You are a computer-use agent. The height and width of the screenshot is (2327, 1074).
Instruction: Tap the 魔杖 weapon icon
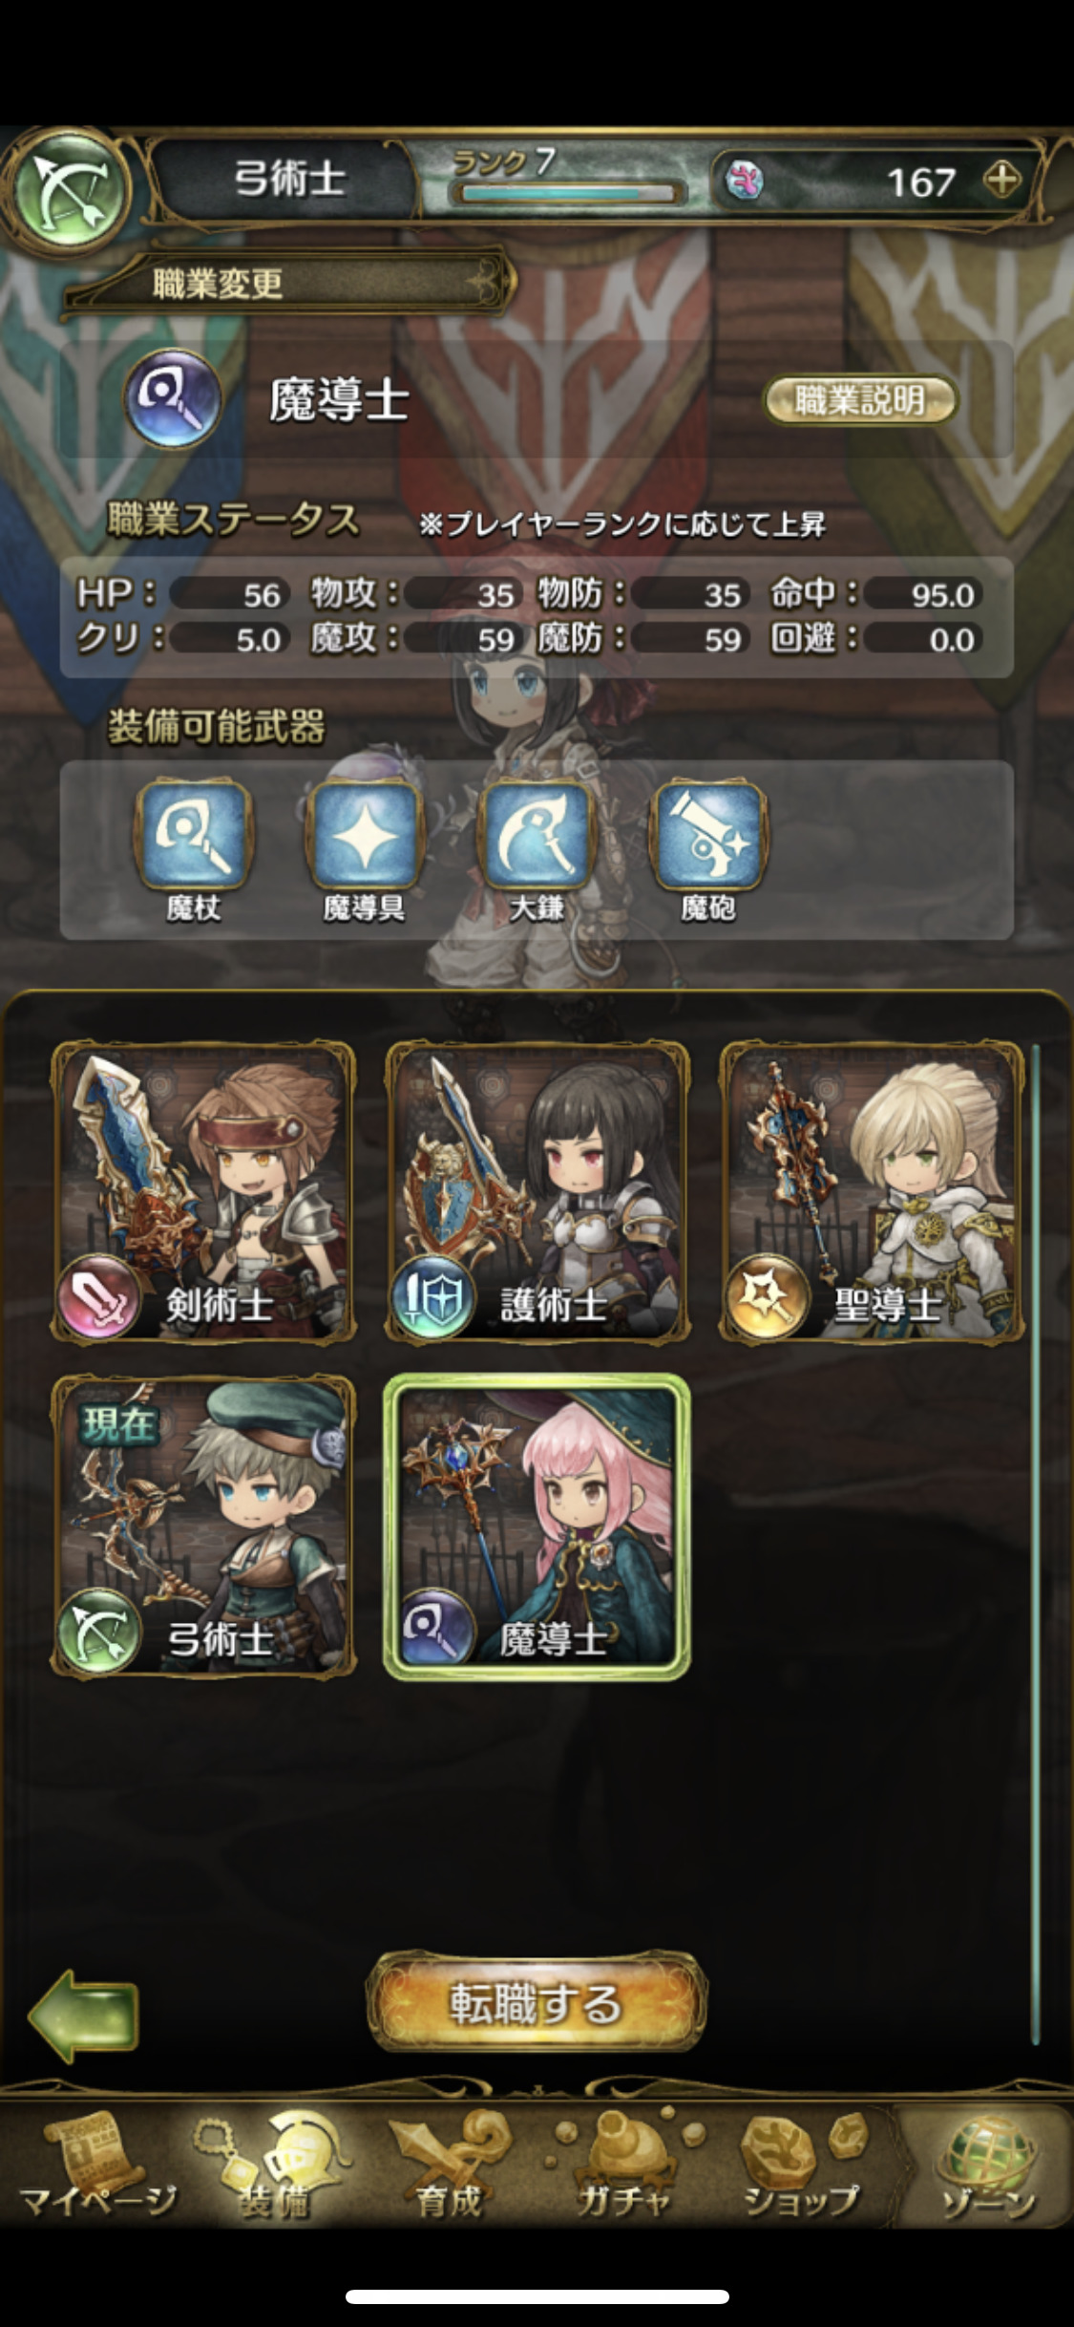tap(194, 834)
